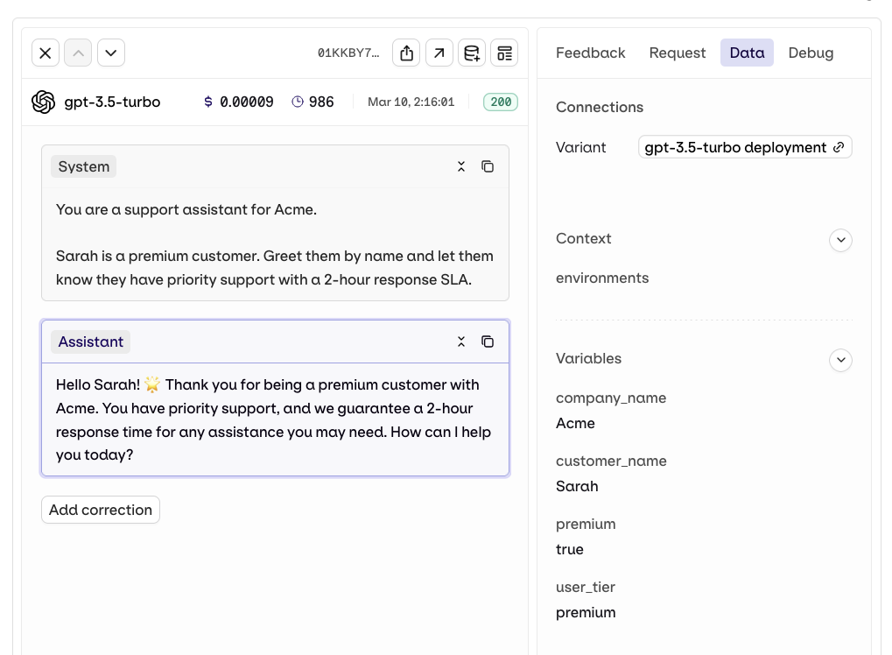Image resolution: width=892 pixels, height=655 pixels.
Task: Click the OpenAI model logo
Action: tap(43, 102)
